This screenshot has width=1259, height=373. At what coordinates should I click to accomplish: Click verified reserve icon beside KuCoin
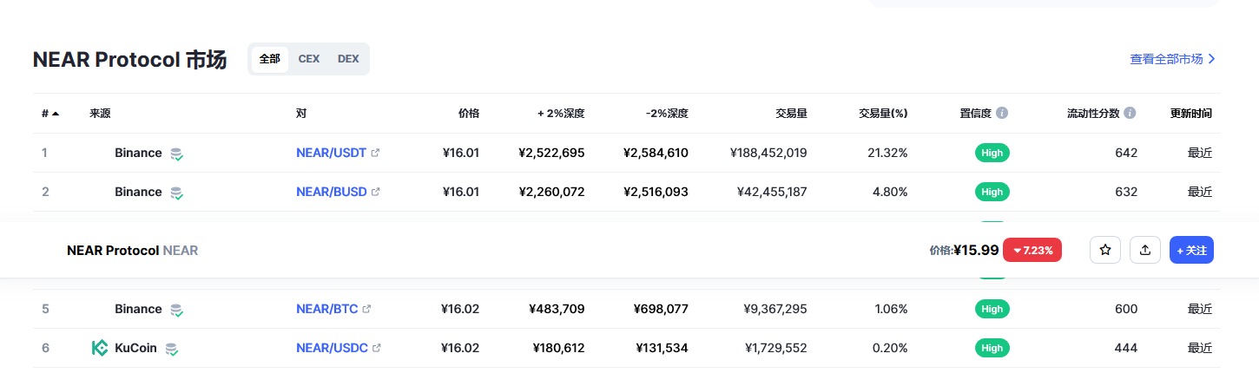[172, 349]
